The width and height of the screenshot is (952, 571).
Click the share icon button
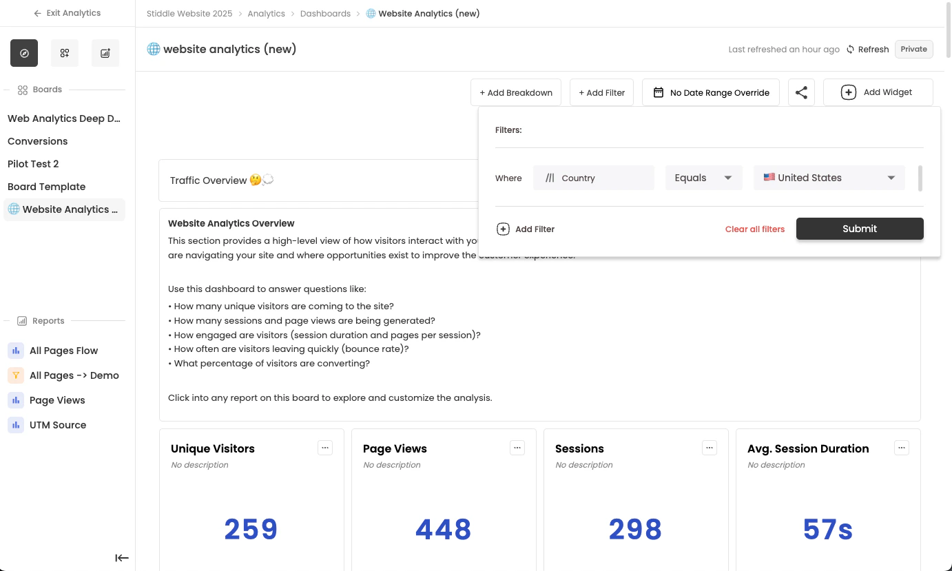[x=801, y=92]
